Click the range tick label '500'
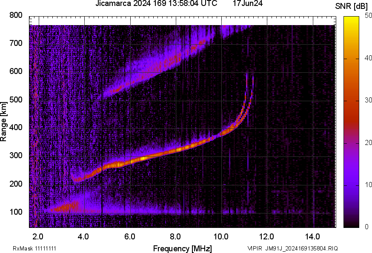 pos(16,99)
